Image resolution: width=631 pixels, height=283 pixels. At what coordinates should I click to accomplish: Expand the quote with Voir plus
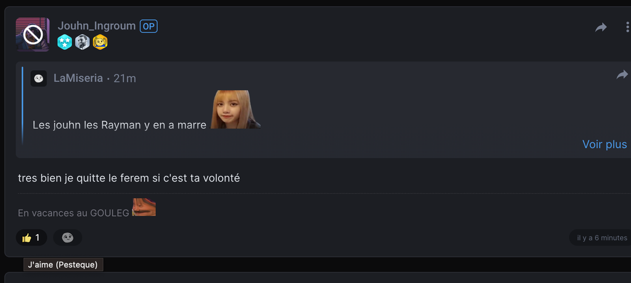[x=605, y=145]
